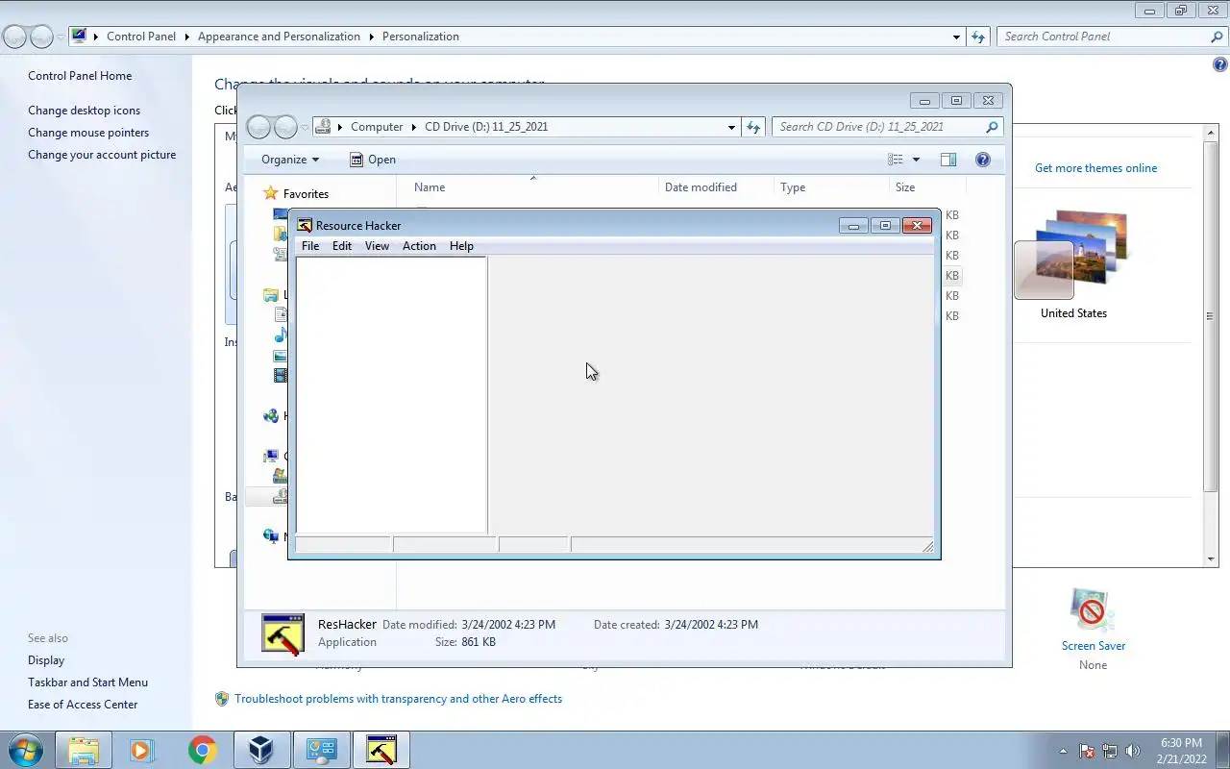Viewport: 1230px width, 769px height.
Task: Click the Back button in Explorer window
Action: tap(259, 127)
